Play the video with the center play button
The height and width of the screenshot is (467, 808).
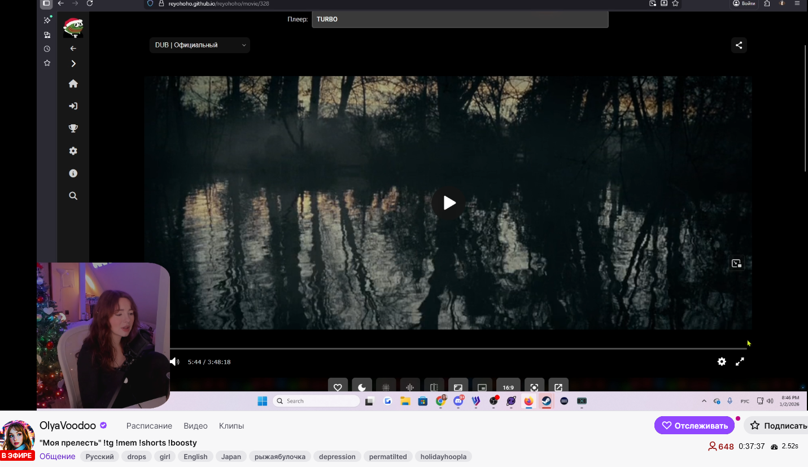pos(449,203)
